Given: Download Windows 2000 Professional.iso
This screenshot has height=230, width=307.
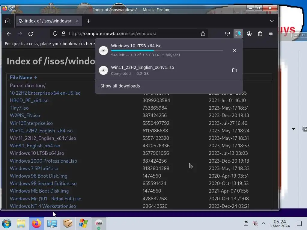Looking at the screenshot, I should [x=43, y=161].
